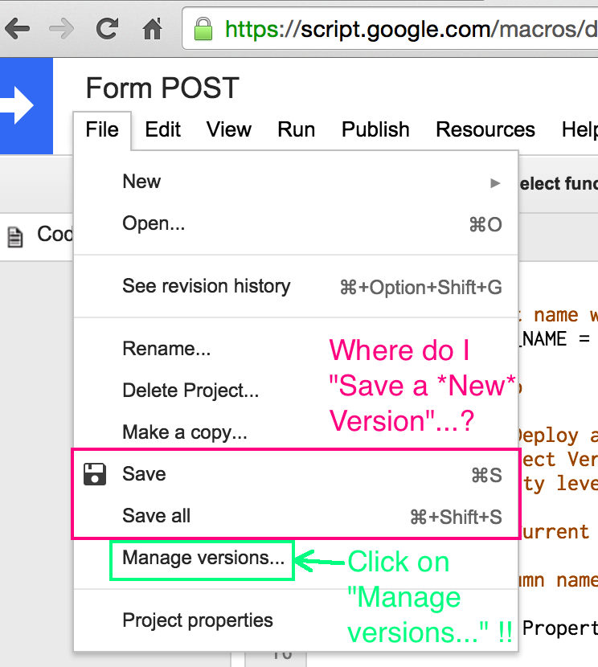Image resolution: width=598 pixels, height=667 pixels.
Task: Open the Publish menu
Action: click(375, 129)
